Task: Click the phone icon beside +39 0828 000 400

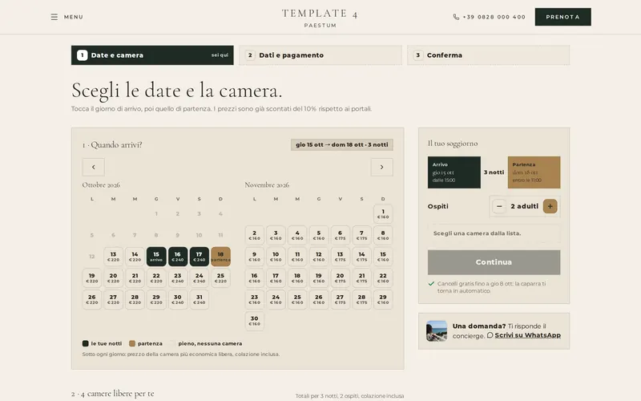Action: point(456,17)
